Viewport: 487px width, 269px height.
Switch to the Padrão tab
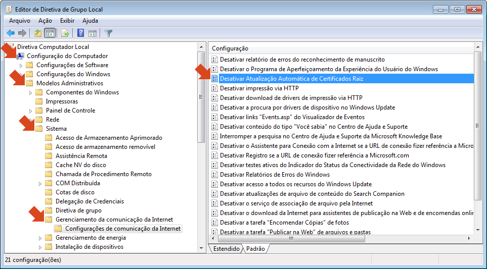256,249
